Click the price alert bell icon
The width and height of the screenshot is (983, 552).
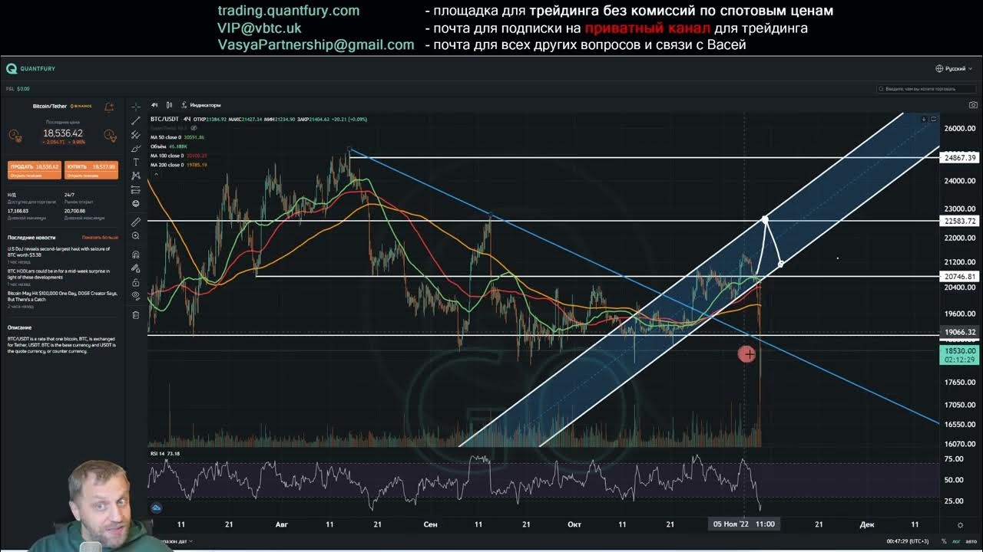[x=109, y=106]
